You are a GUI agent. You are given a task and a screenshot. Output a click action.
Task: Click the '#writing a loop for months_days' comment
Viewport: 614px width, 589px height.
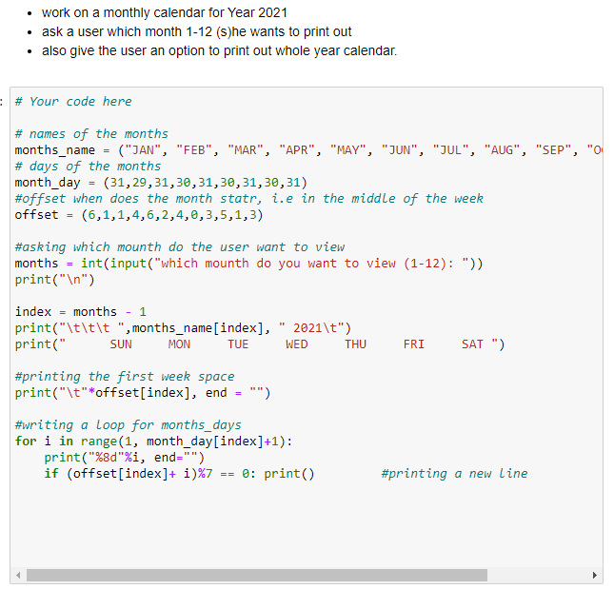[x=129, y=425]
